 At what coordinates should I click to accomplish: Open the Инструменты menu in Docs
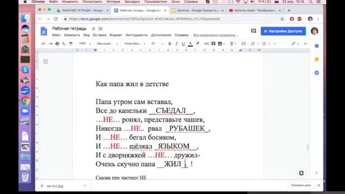click(136, 35)
